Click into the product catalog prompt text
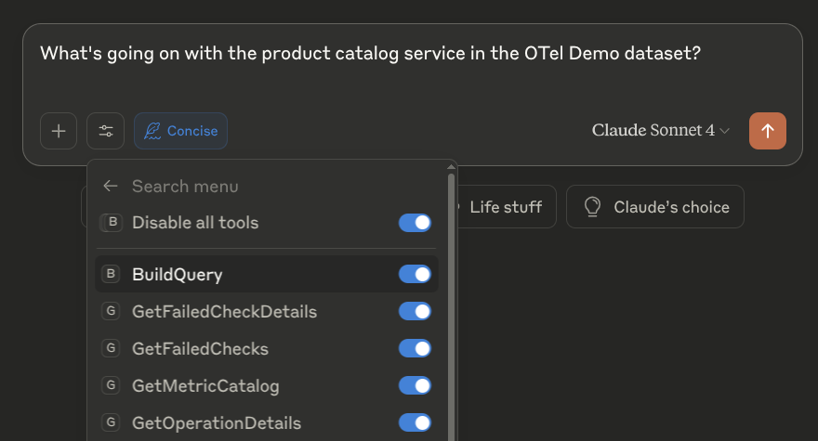818x441 pixels. coord(370,53)
